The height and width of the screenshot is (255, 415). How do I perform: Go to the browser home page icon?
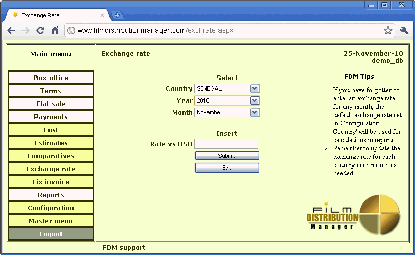[55, 30]
